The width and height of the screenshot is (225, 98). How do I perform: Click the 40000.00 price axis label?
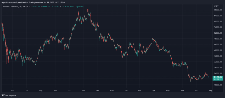tap(218, 50)
